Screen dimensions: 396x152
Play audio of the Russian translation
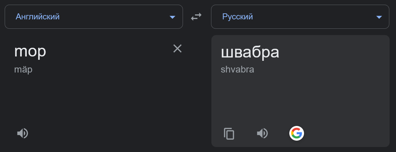point(262,134)
